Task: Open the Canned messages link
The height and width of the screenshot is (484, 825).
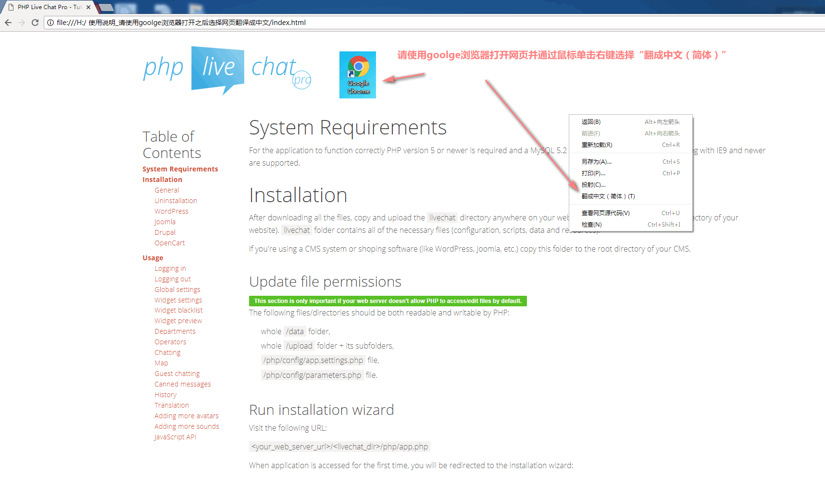Action: click(183, 384)
